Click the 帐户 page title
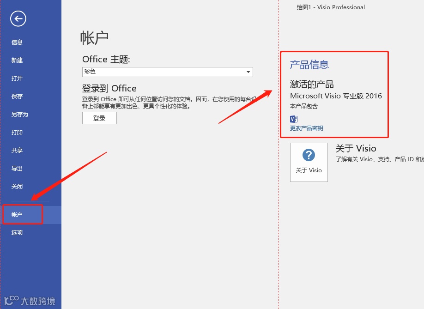This screenshot has width=424, height=309. (x=94, y=37)
